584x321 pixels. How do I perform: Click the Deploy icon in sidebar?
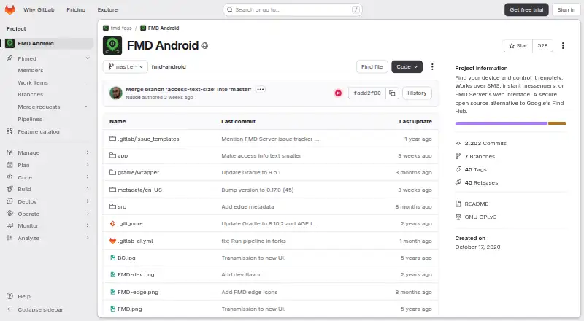(x=9, y=201)
